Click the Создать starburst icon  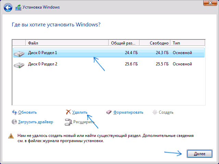[155, 112]
